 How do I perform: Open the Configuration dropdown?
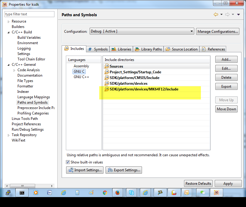pos(142,31)
